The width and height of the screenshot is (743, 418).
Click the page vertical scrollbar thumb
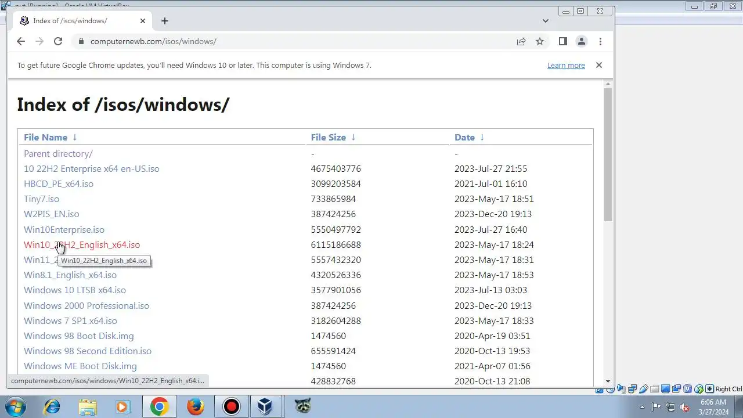(x=608, y=154)
